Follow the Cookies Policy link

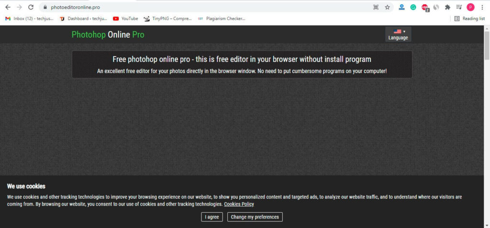[239, 204]
